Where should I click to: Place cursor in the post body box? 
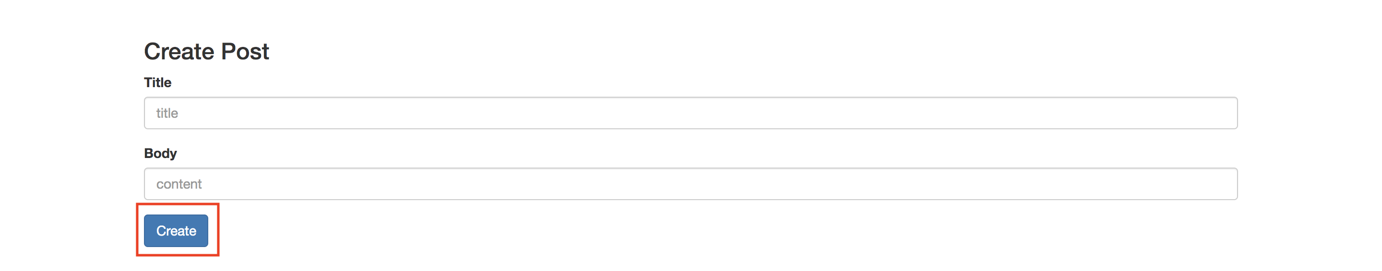(x=690, y=184)
